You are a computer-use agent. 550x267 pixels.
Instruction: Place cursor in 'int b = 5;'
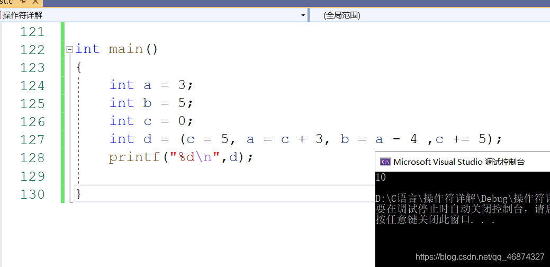click(x=151, y=103)
